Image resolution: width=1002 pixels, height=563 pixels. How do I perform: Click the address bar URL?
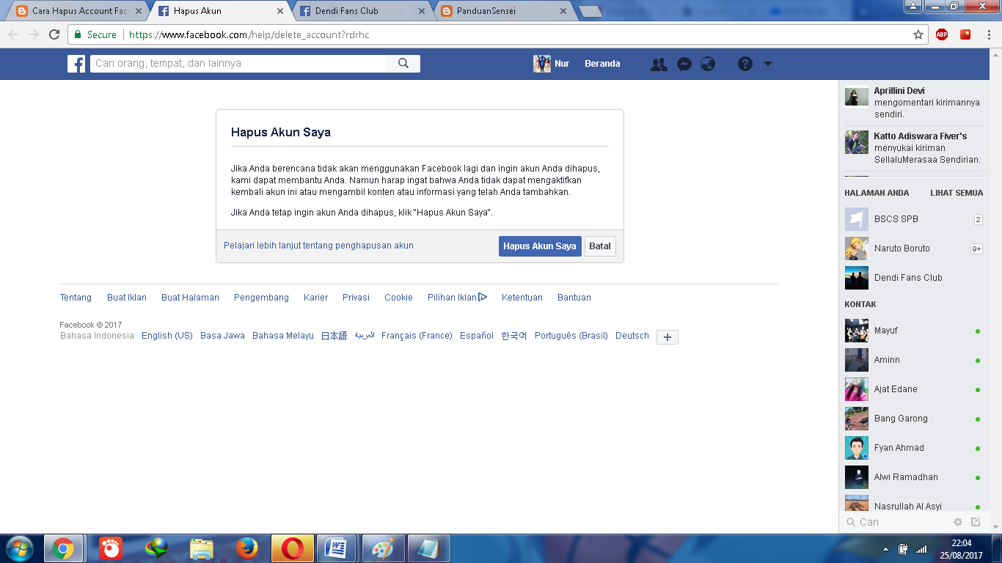click(x=249, y=34)
